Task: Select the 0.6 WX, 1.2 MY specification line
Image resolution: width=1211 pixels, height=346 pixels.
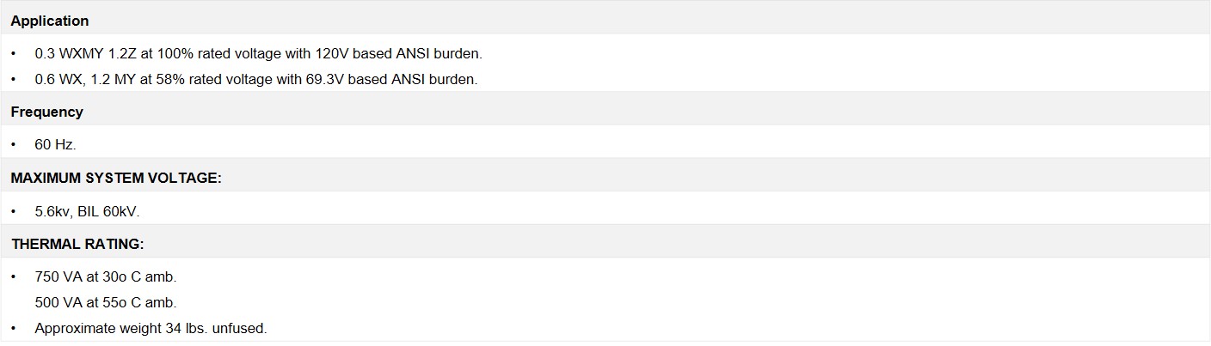Action: click(255, 79)
